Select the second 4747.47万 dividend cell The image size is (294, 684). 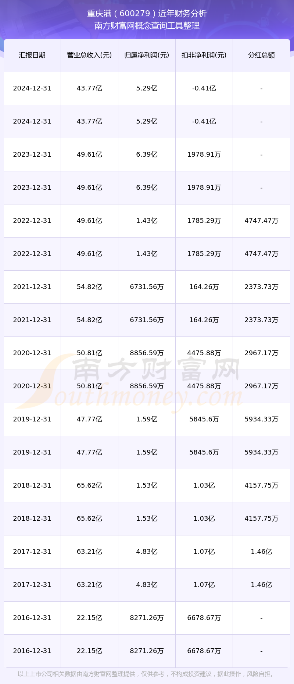[261, 254]
